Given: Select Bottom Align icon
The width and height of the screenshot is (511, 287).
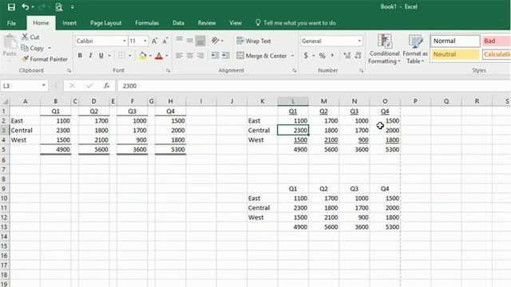Looking at the screenshot, I should [200, 41].
